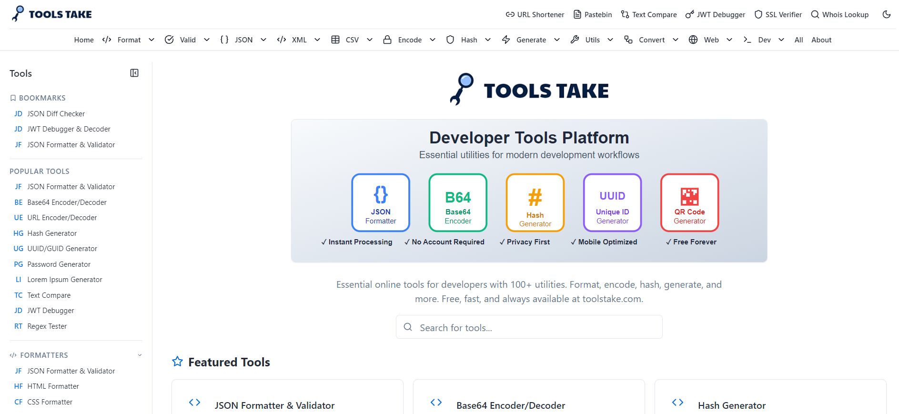Open featured JSON Formatter & Validator card
This screenshot has height=414, width=899.
[x=287, y=397]
